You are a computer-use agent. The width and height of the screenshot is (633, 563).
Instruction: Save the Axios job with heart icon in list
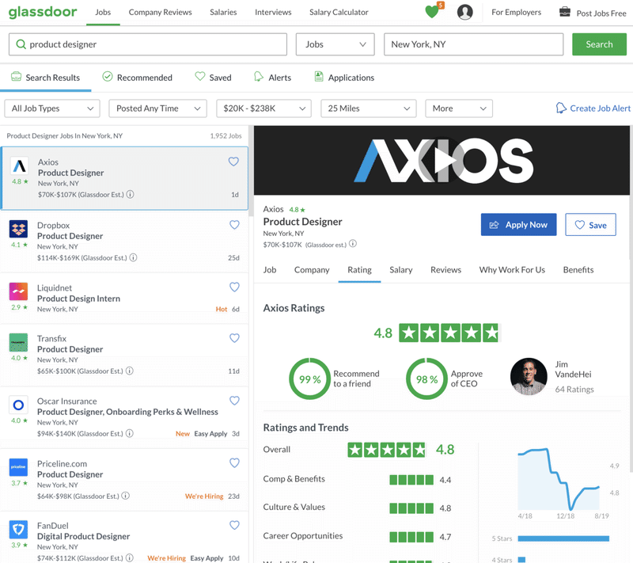[x=233, y=162]
